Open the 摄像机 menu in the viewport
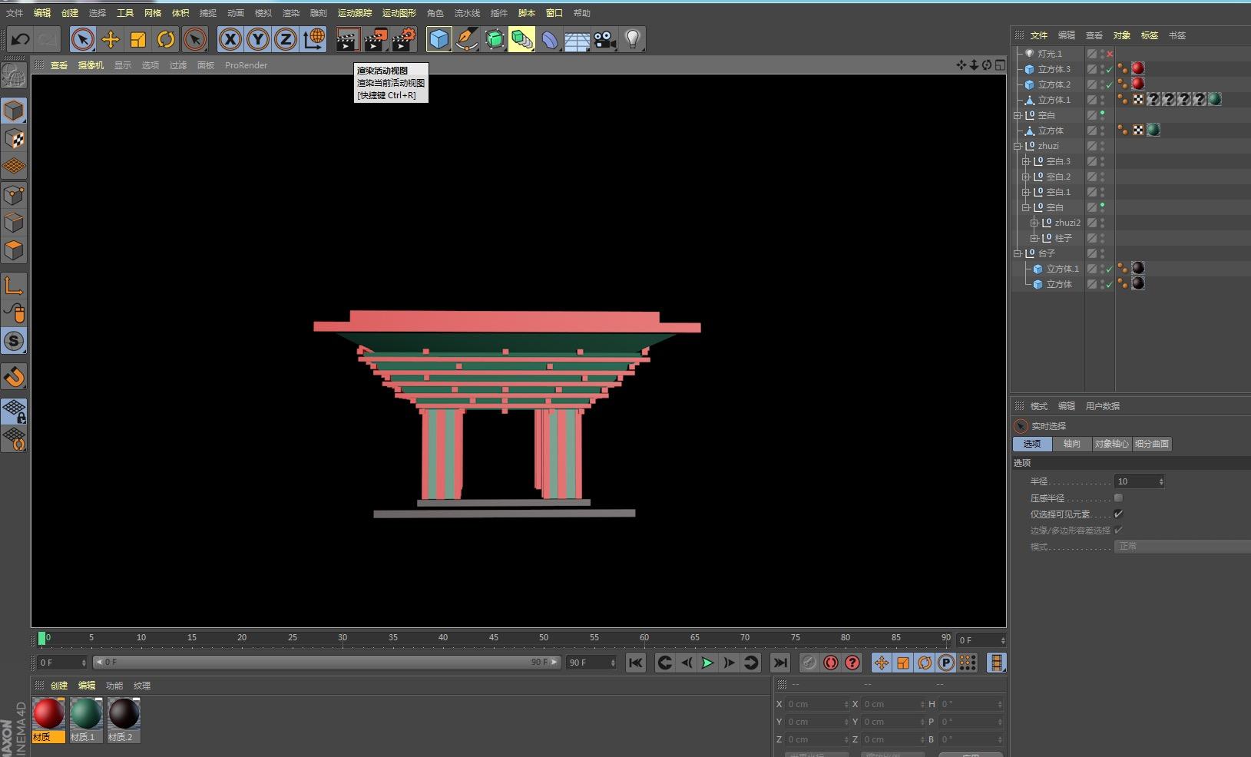This screenshot has width=1251, height=757. [x=91, y=65]
